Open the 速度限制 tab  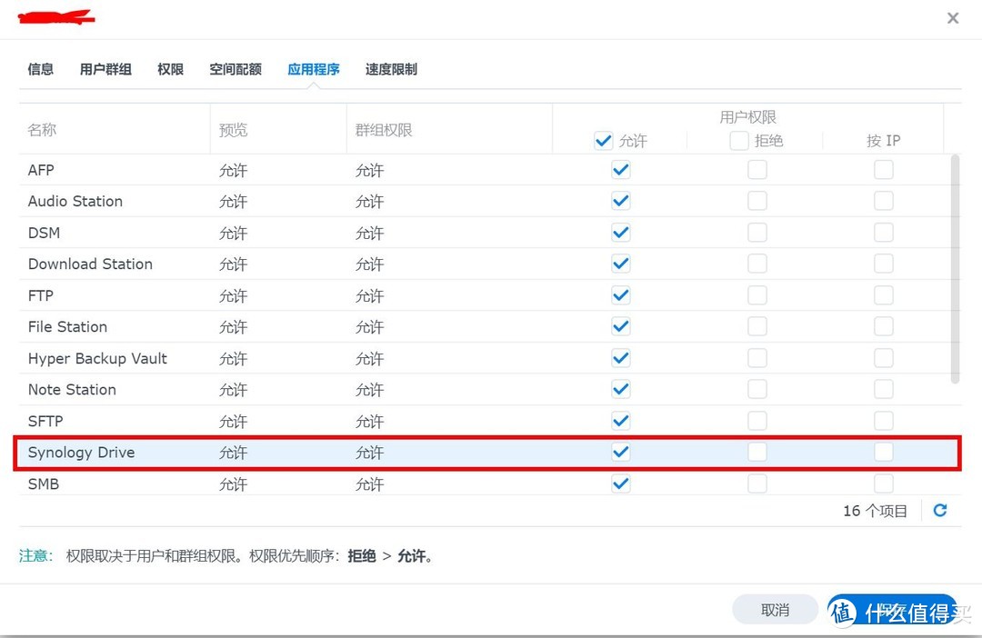(391, 69)
